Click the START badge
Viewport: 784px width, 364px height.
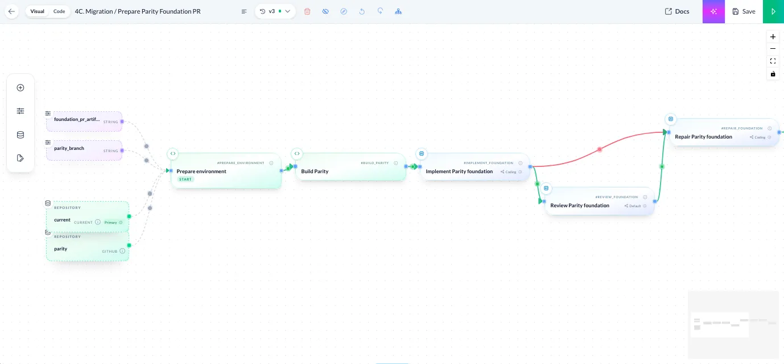point(185,179)
